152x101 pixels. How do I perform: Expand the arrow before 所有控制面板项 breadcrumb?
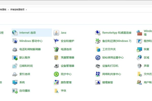8,10
